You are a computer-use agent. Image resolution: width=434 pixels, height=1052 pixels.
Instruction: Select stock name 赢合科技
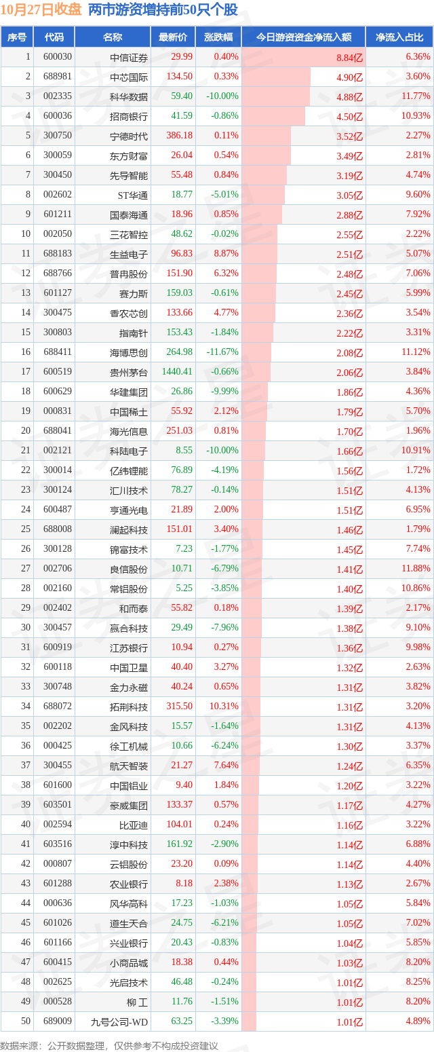[x=129, y=628]
